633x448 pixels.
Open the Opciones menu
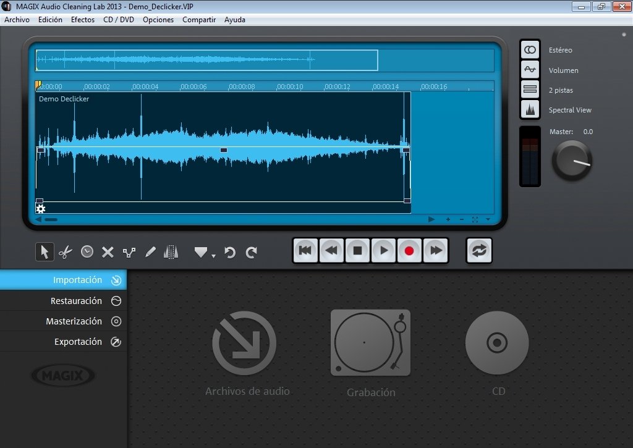click(x=158, y=20)
